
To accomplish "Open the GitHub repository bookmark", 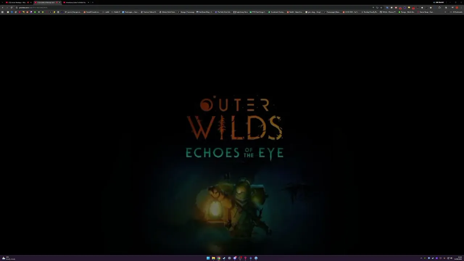I will 388,12.
